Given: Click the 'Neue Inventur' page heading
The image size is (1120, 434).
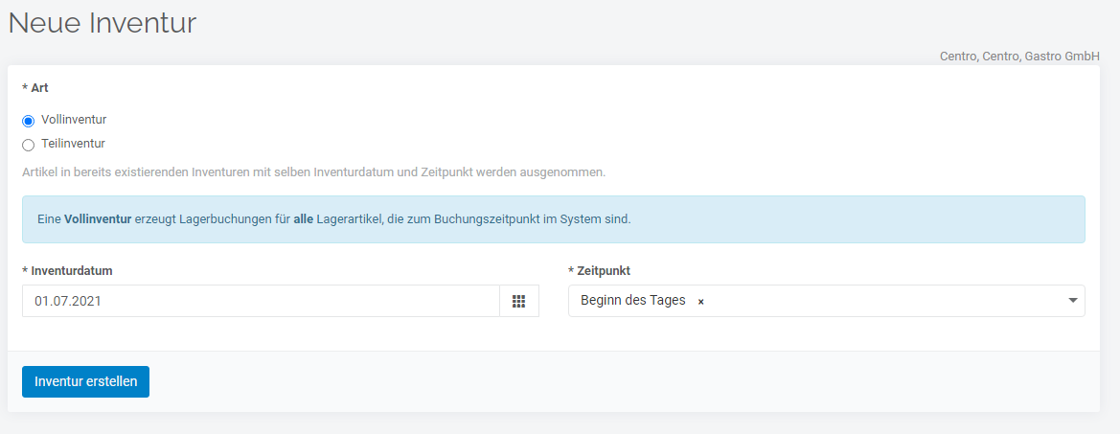Looking at the screenshot, I should 103,24.
